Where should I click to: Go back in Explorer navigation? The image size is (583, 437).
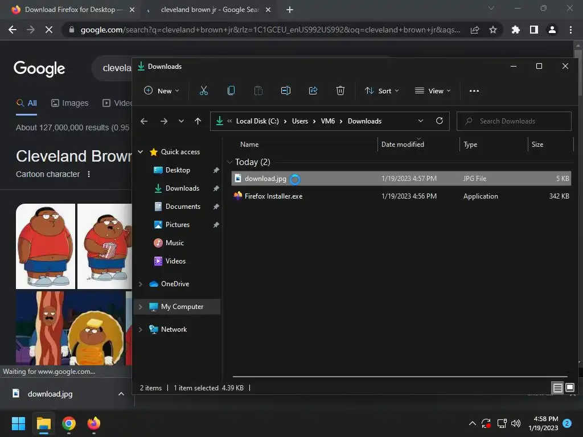pos(144,121)
